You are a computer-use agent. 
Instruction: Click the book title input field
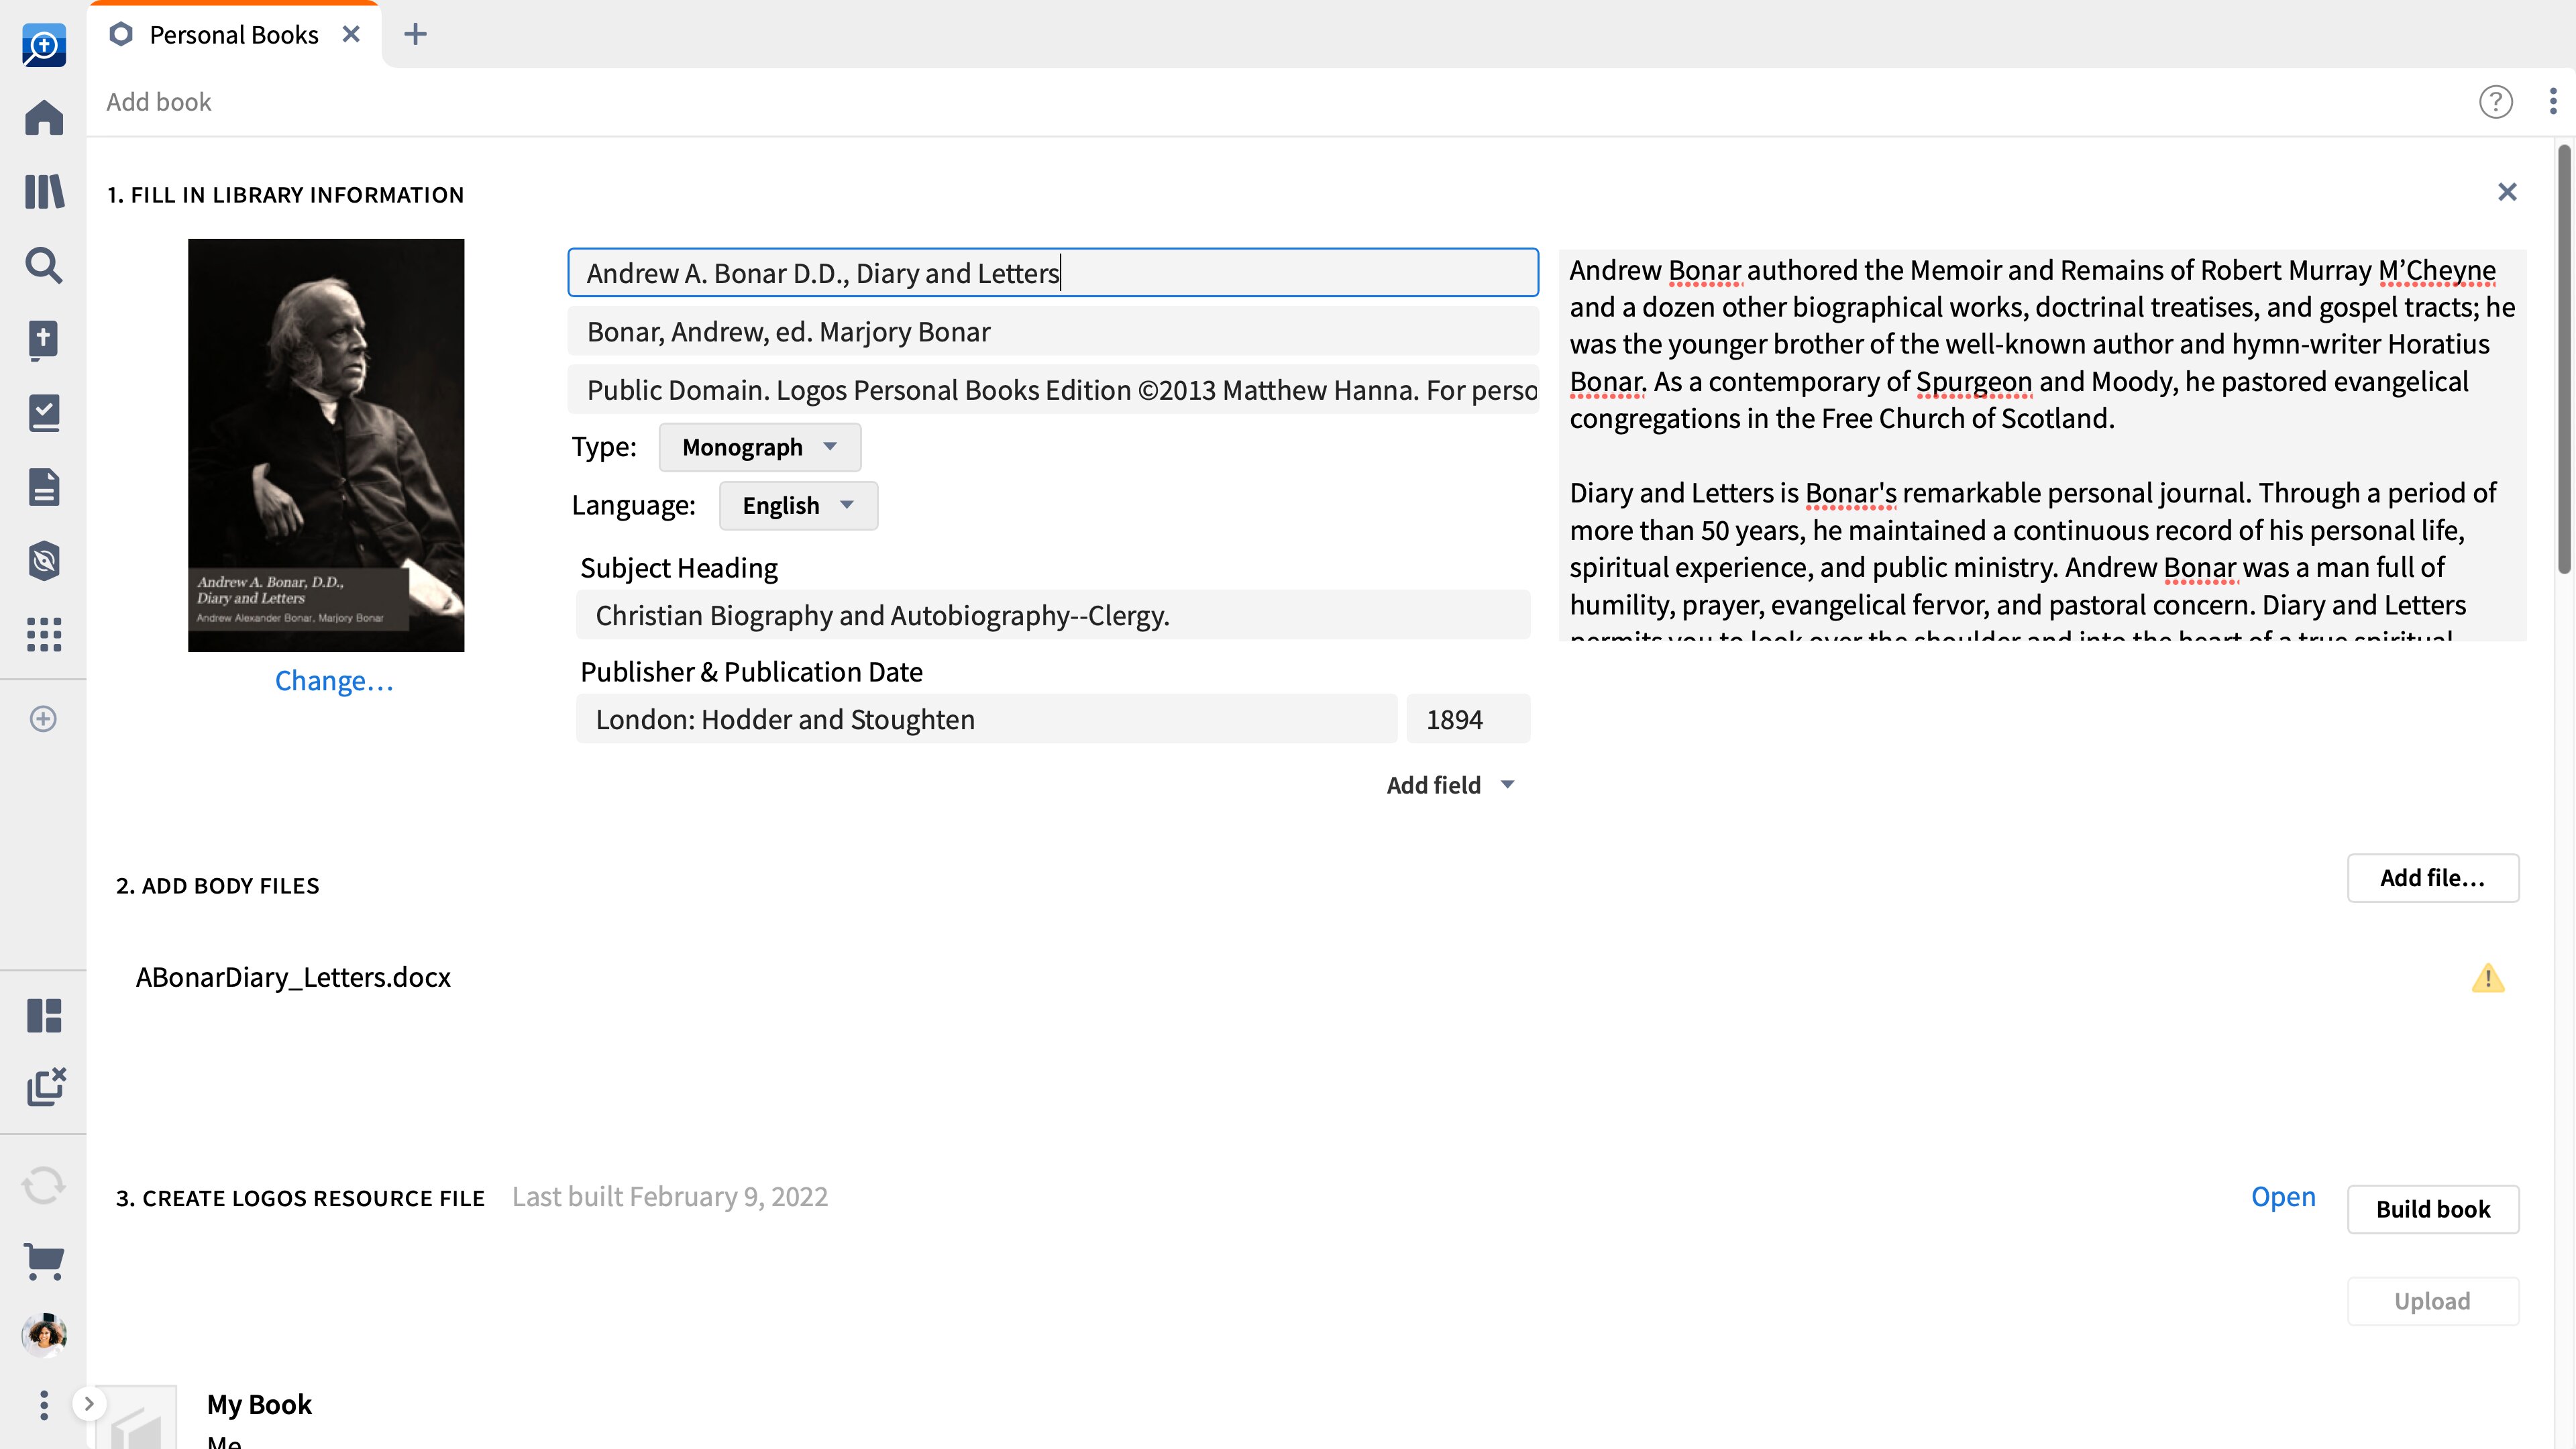pyautogui.click(x=1053, y=273)
